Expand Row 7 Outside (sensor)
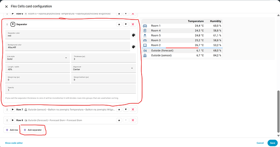Image resolution: width=280 pixels, height=147 pixels. pyautogui.click(x=13, y=109)
